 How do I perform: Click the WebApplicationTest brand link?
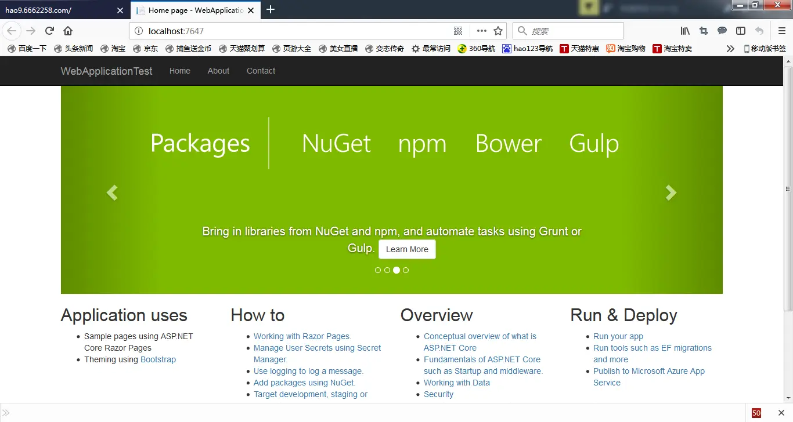pos(107,71)
